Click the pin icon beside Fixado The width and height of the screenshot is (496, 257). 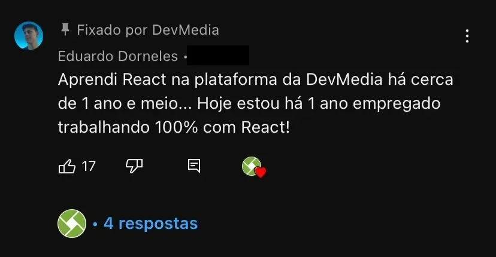point(65,29)
